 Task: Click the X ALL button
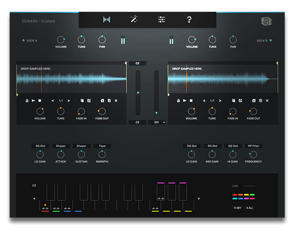249,208
